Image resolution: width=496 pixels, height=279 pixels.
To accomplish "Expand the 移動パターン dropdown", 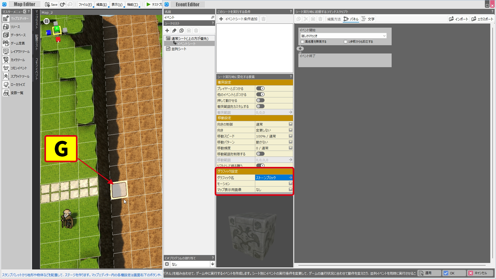I will coord(291,142).
